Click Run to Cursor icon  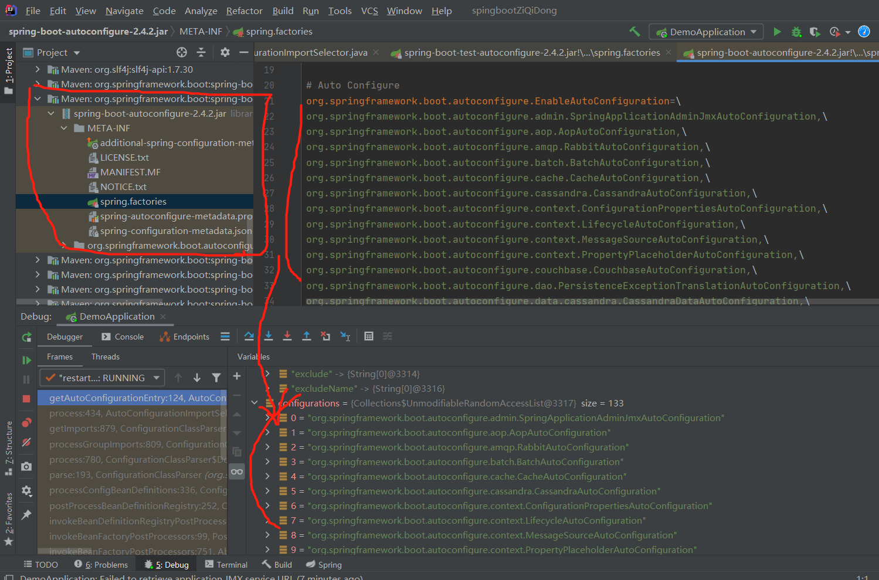tap(345, 336)
